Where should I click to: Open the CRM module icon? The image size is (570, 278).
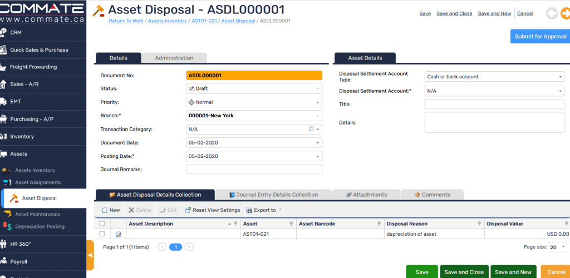point(3,32)
